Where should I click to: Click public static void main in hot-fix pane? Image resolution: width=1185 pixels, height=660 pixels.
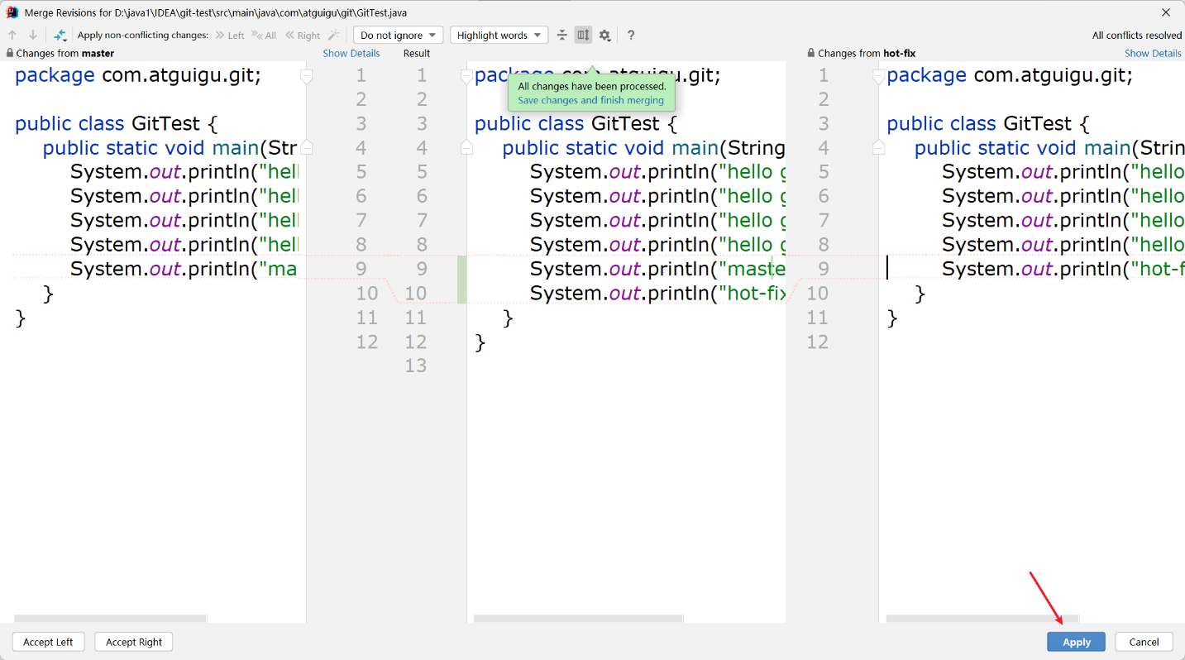coord(1049,148)
